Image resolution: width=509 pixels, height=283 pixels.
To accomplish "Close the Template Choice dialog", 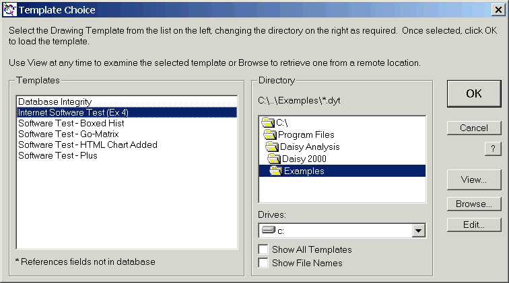I will [x=497, y=10].
